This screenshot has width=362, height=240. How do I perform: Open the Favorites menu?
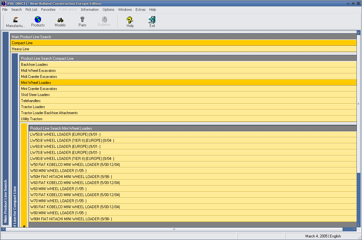(48, 10)
